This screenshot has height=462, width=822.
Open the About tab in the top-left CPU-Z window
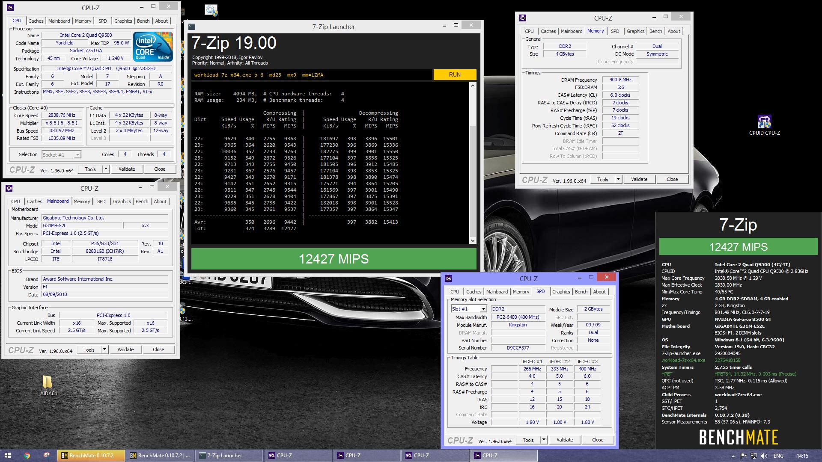click(x=161, y=21)
